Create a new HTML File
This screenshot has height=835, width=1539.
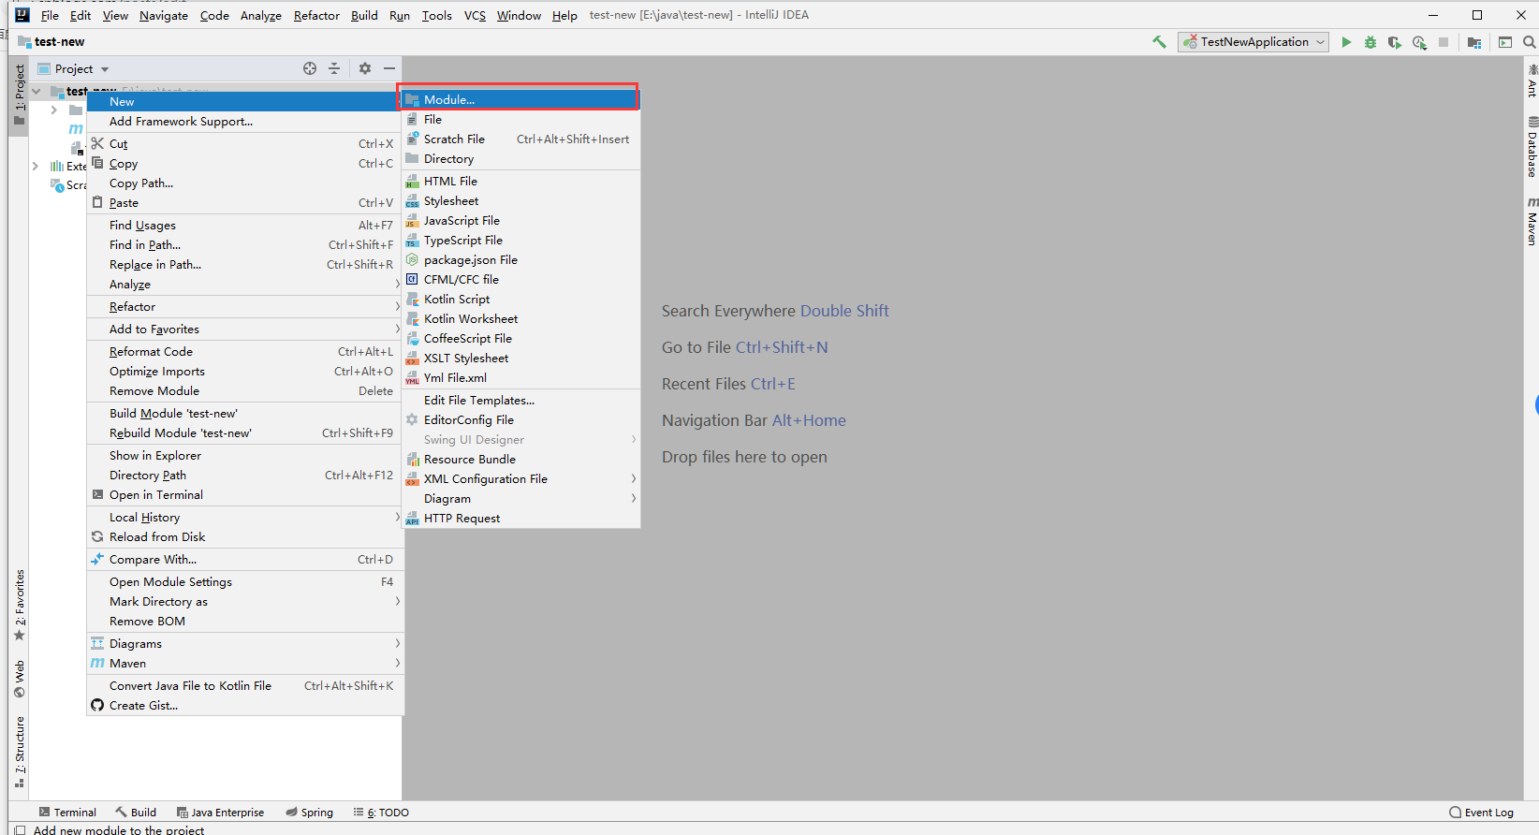[x=520, y=182]
